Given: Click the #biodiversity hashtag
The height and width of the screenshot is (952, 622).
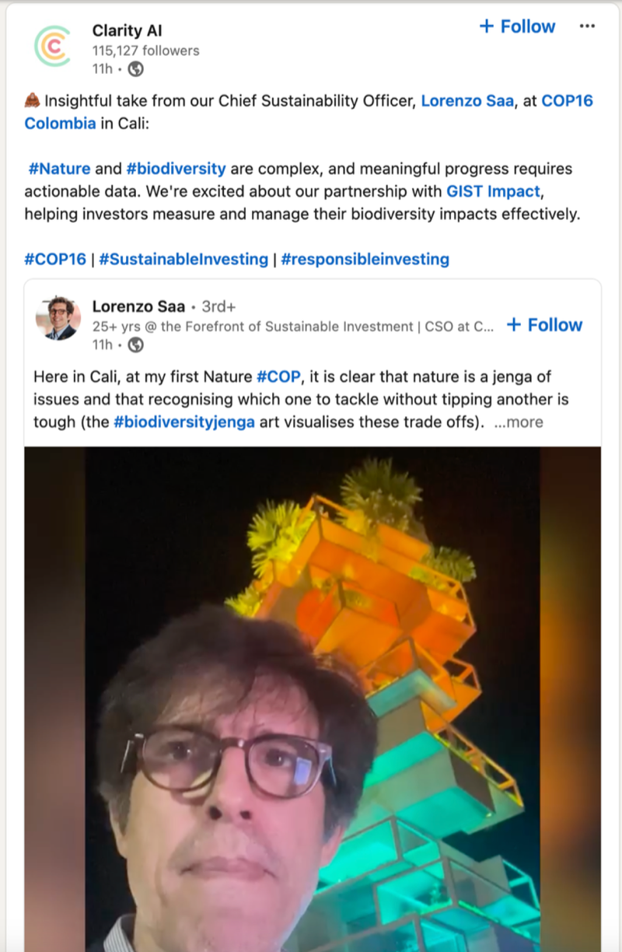Looking at the screenshot, I should tap(176, 169).
